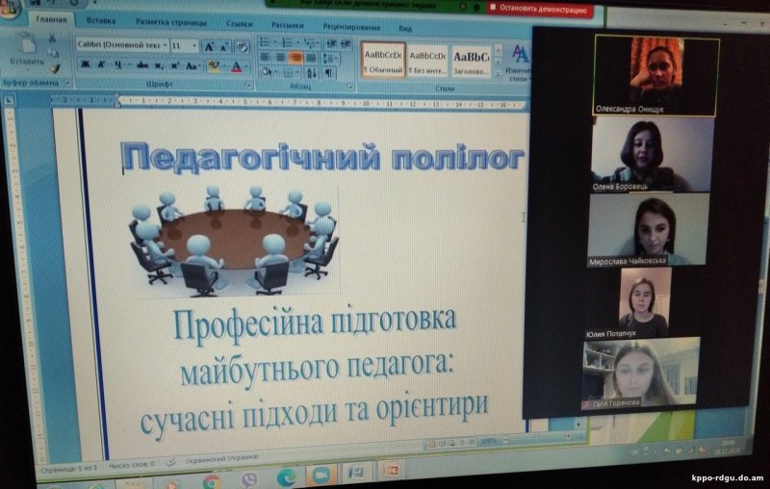Toggle strikethrough abc formatting

[x=141, y=65]
